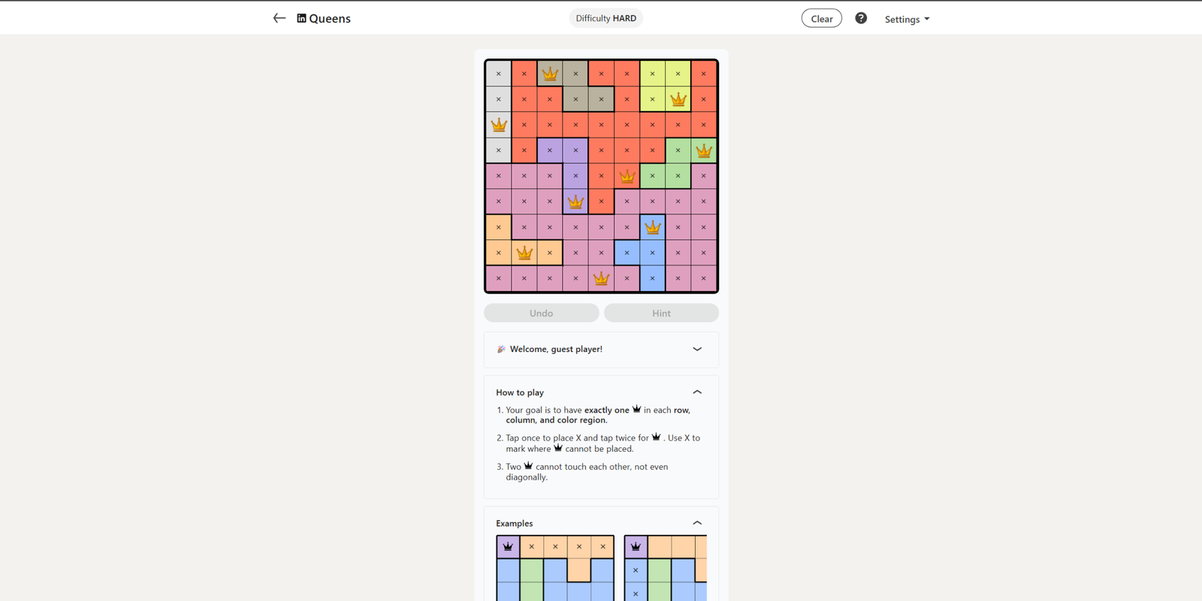Click the crown in the orange region
1202x601 pixels.
[x=524, y=253]
